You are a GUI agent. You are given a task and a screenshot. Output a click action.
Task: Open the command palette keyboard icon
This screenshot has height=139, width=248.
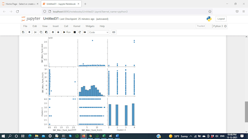coord(113,32)
